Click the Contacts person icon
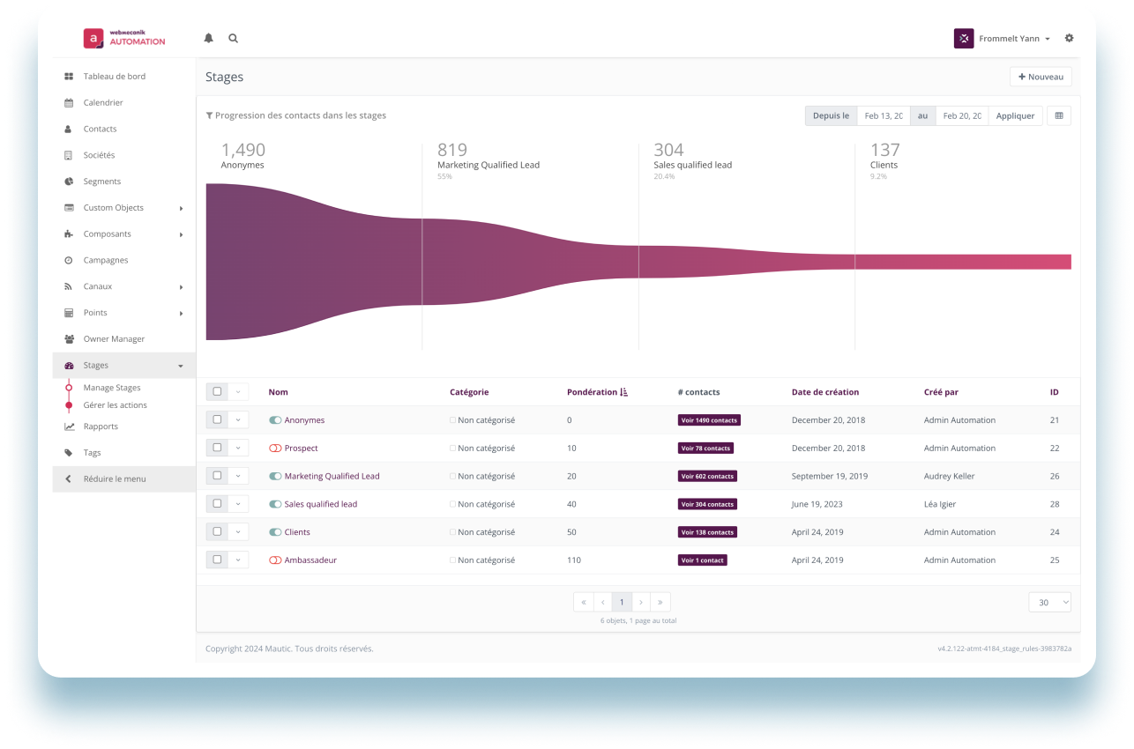Screen dimensions: 1134x749 pyautogui.click(x=69, y=130)
